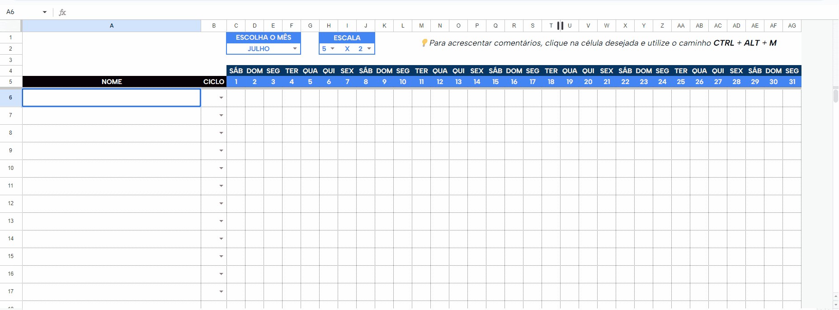
Task: Click the CICLO header cell
Action: click(x=214, y=82)
